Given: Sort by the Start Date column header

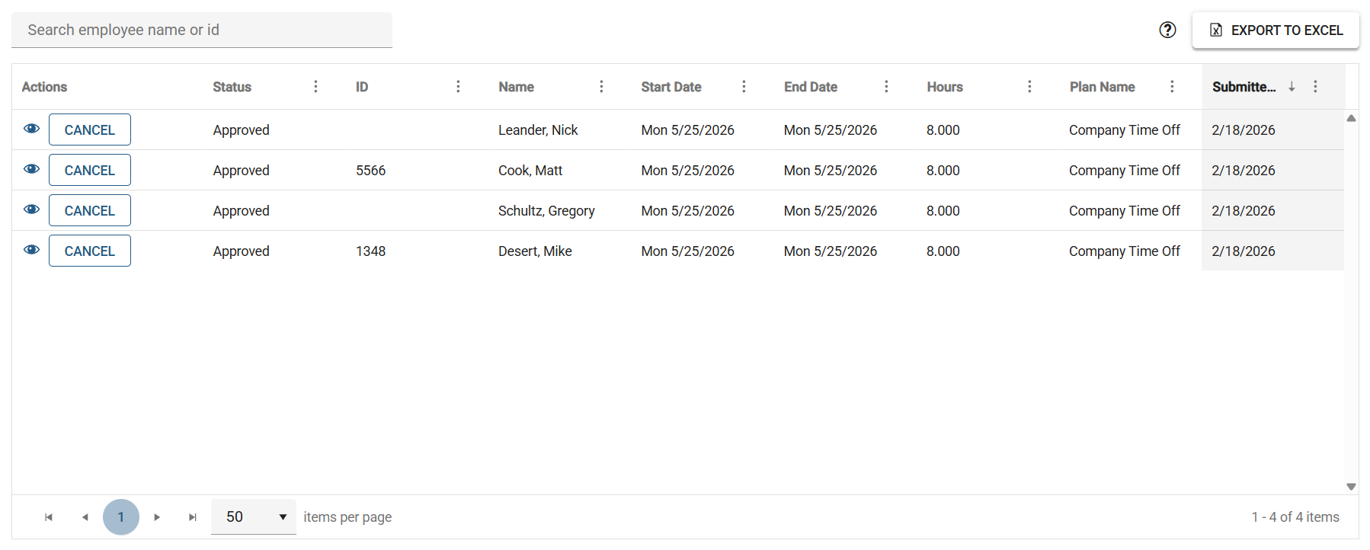Looking at the screenshot, I should click(671, 87).
